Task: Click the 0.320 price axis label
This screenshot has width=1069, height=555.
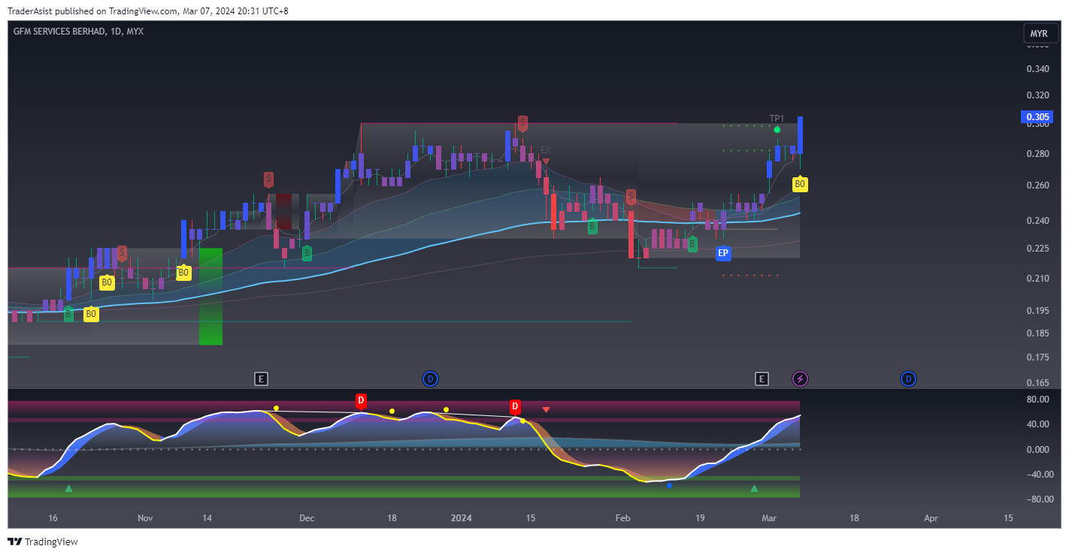Action: [x=1037, y=95]
